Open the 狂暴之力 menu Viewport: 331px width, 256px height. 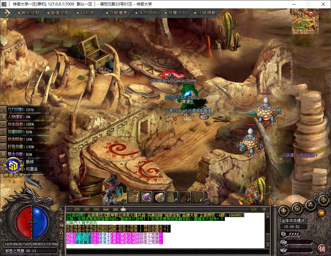(x=175, y=13)
